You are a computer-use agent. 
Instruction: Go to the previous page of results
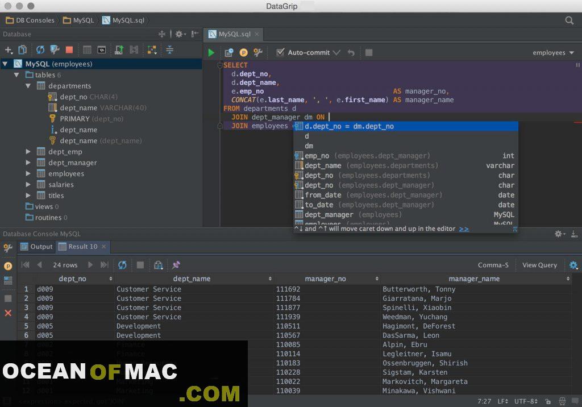point(39,265)
